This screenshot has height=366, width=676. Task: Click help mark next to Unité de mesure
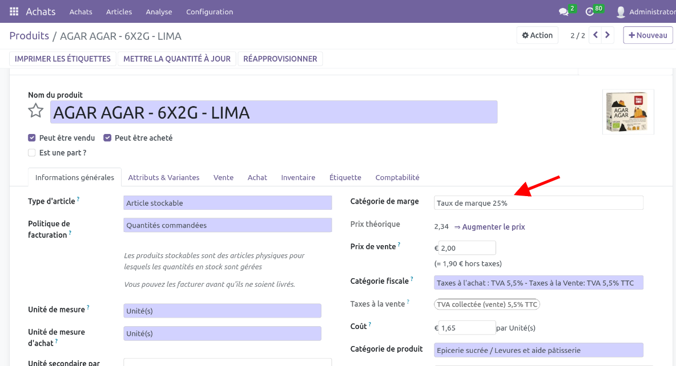point(88,307)
